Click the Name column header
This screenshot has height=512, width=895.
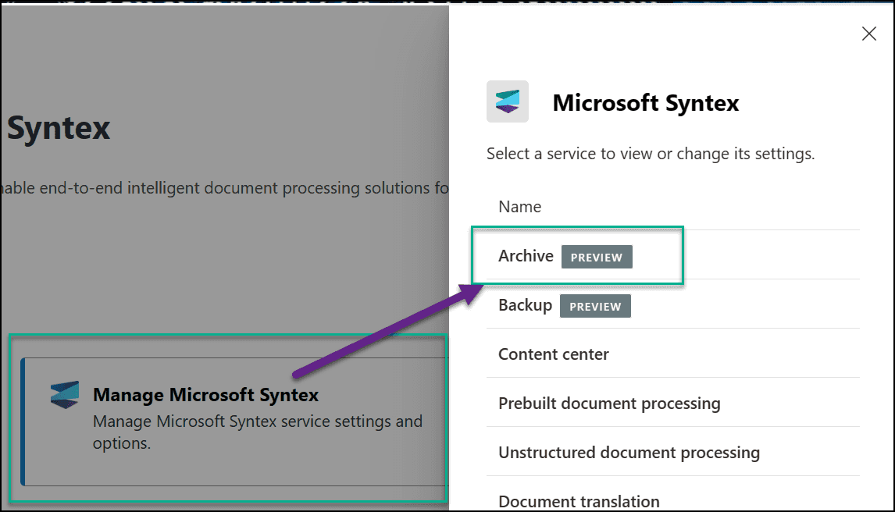tap(519, 206)
